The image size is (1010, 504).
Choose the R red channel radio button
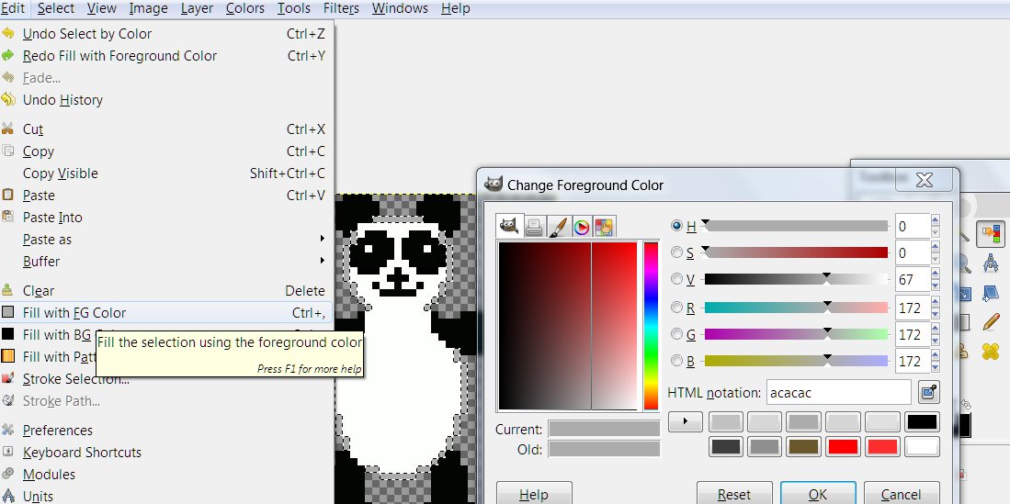678,308
